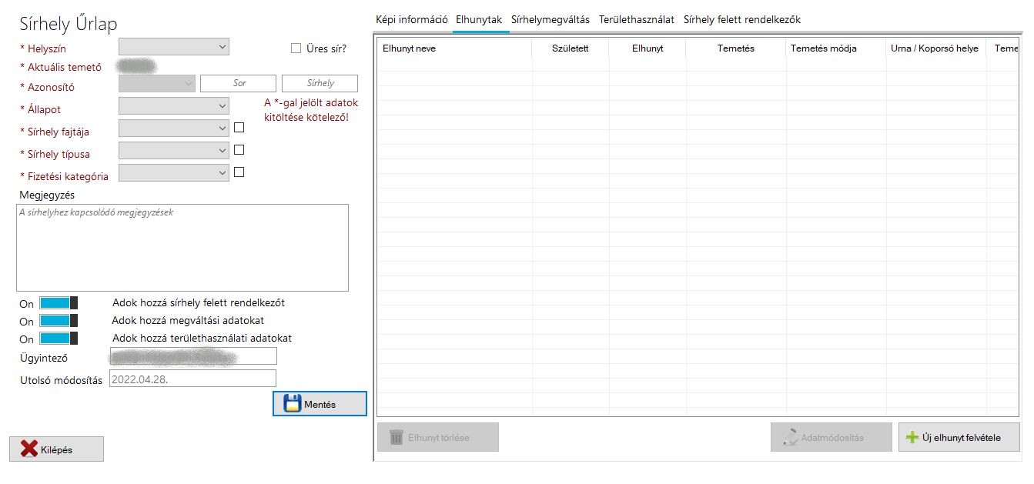Open the Sírhelymegváltás tab
This screenshot has width=1034, height=484.
pos(550,20)
